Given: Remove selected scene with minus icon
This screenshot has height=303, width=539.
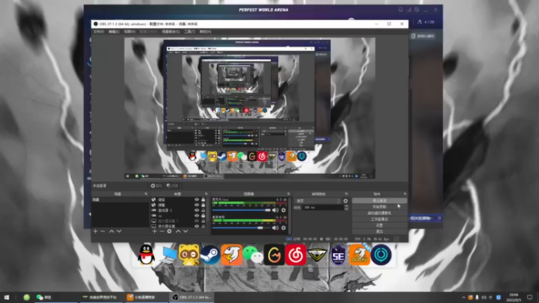Looking at the screenshot, I should (103, 231).
